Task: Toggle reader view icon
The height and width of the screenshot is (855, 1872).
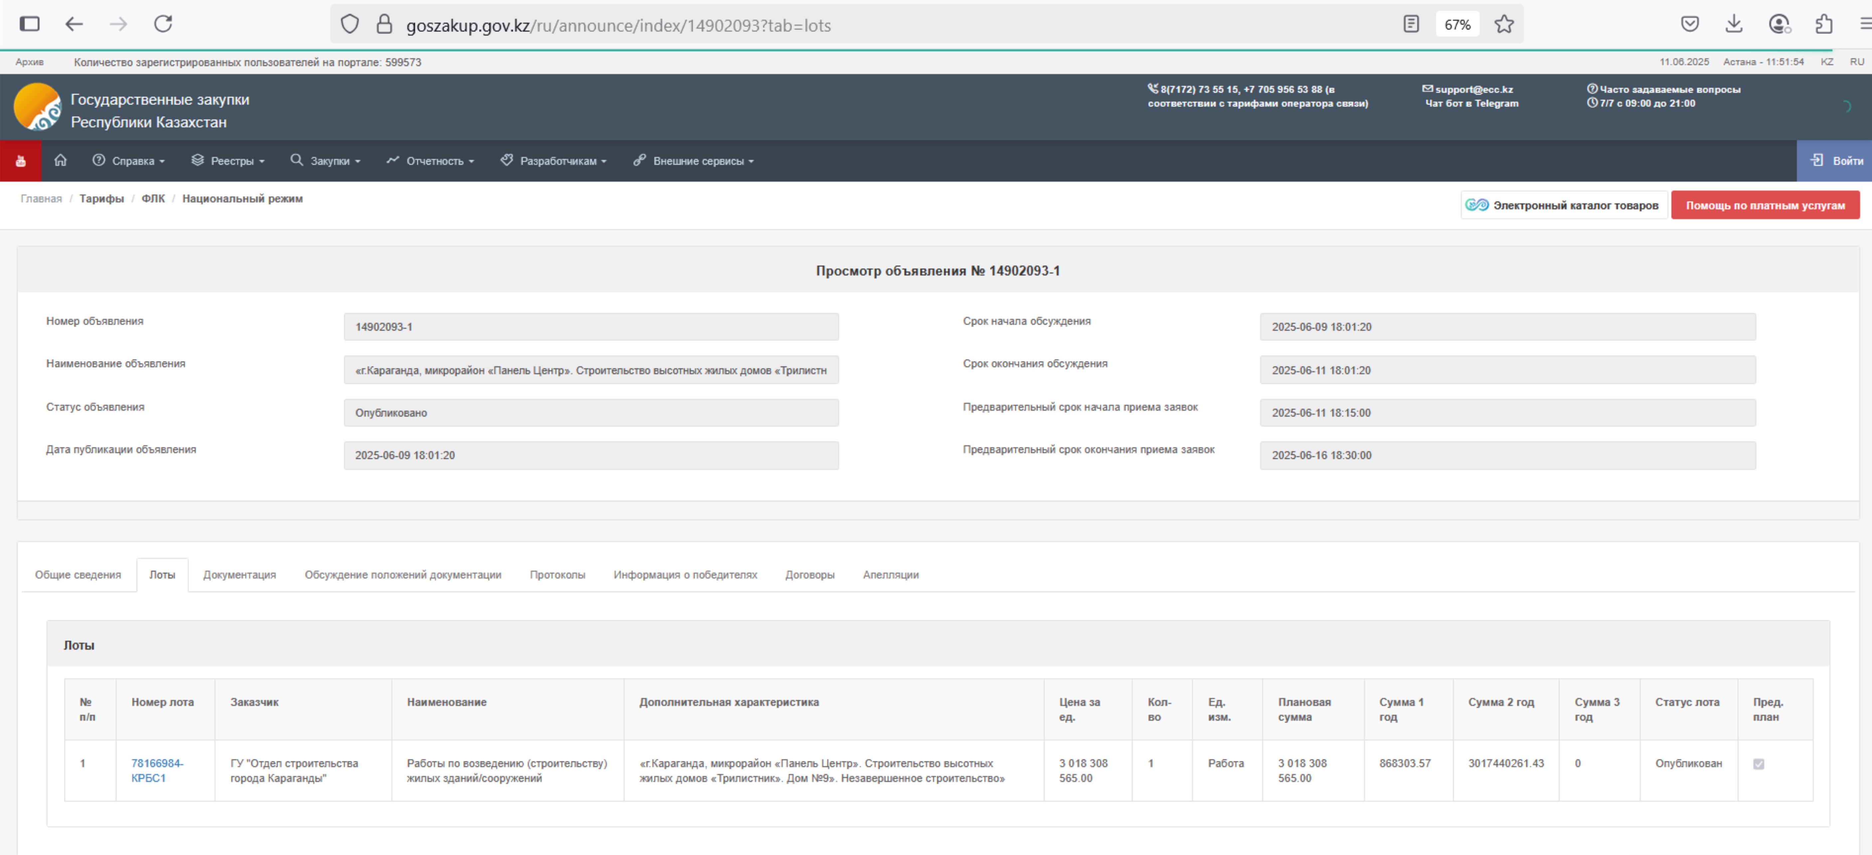Action: tap(1411, 25)
